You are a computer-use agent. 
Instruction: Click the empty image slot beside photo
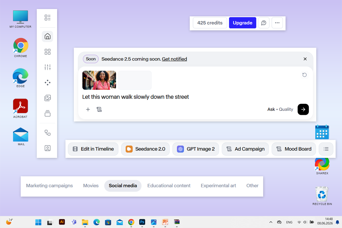[135, 80]
